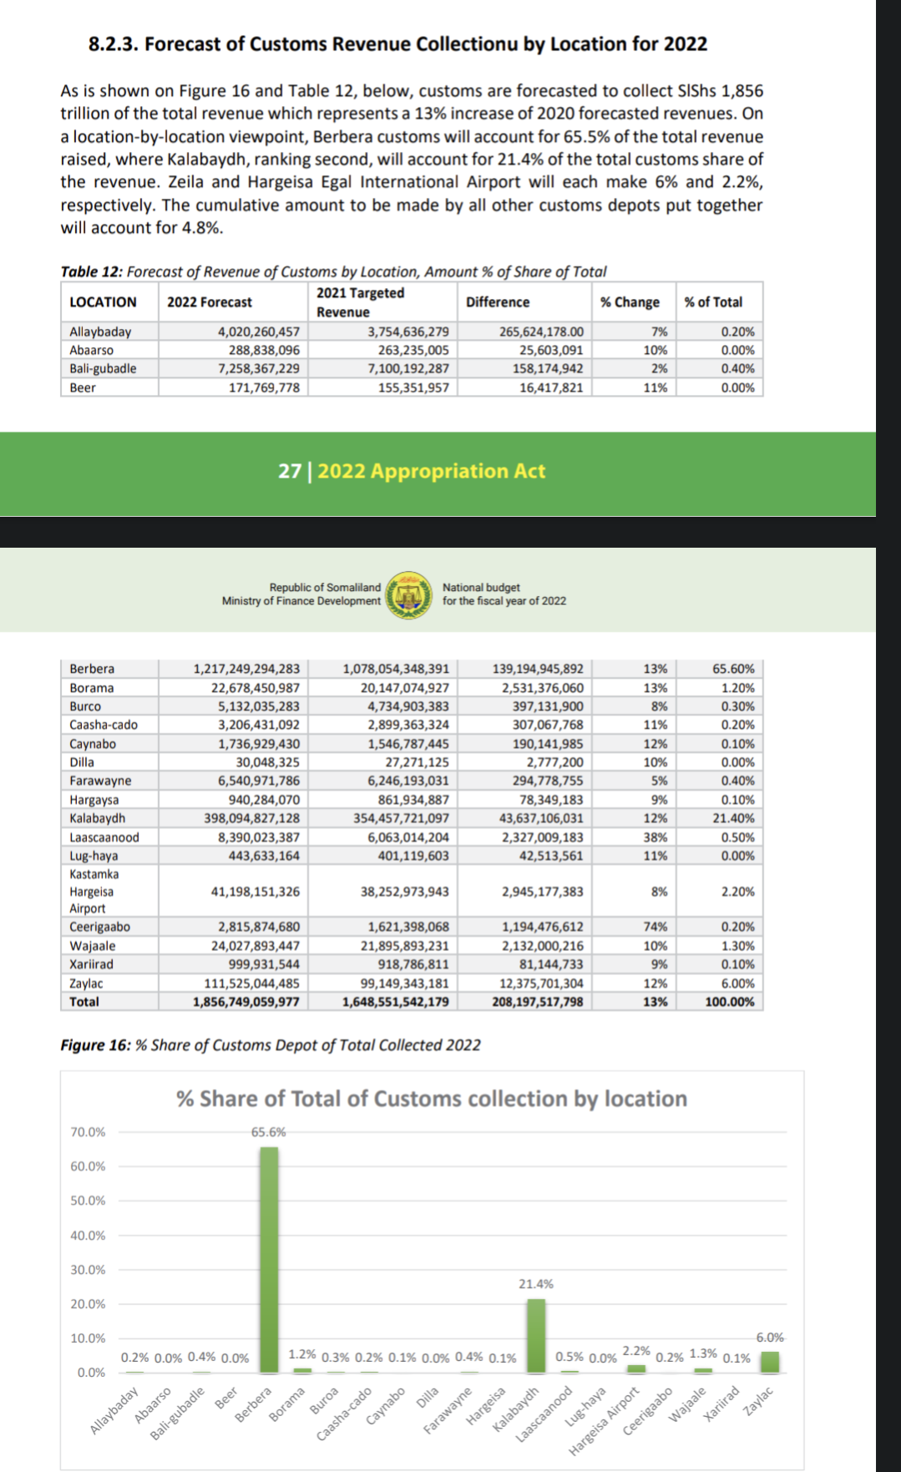Select the airport forecast 41,198,151,326
The width and height of the screenshot is (901, 1472).
[x=255, y=892]
